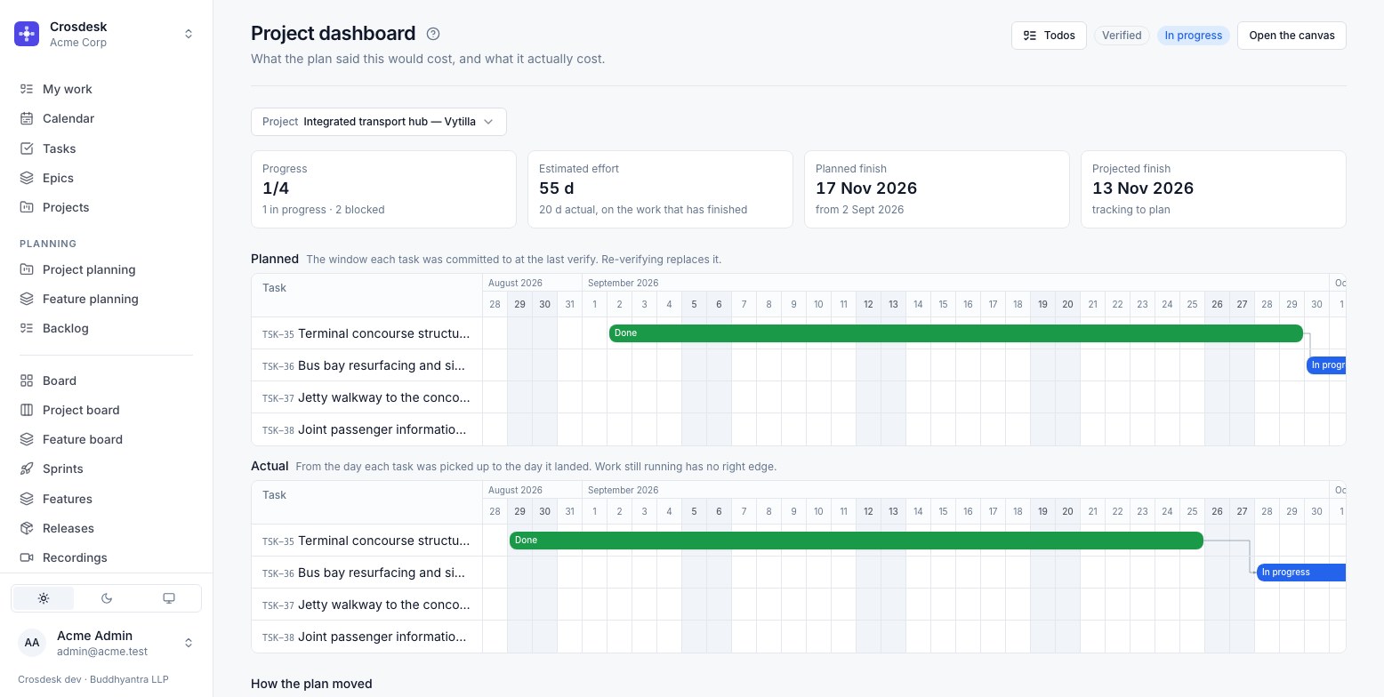Click the Epics layers icon
Image resolution: width=1384 pixels, height=697 pixels.
pyautogui.click(x=27, y=178)
